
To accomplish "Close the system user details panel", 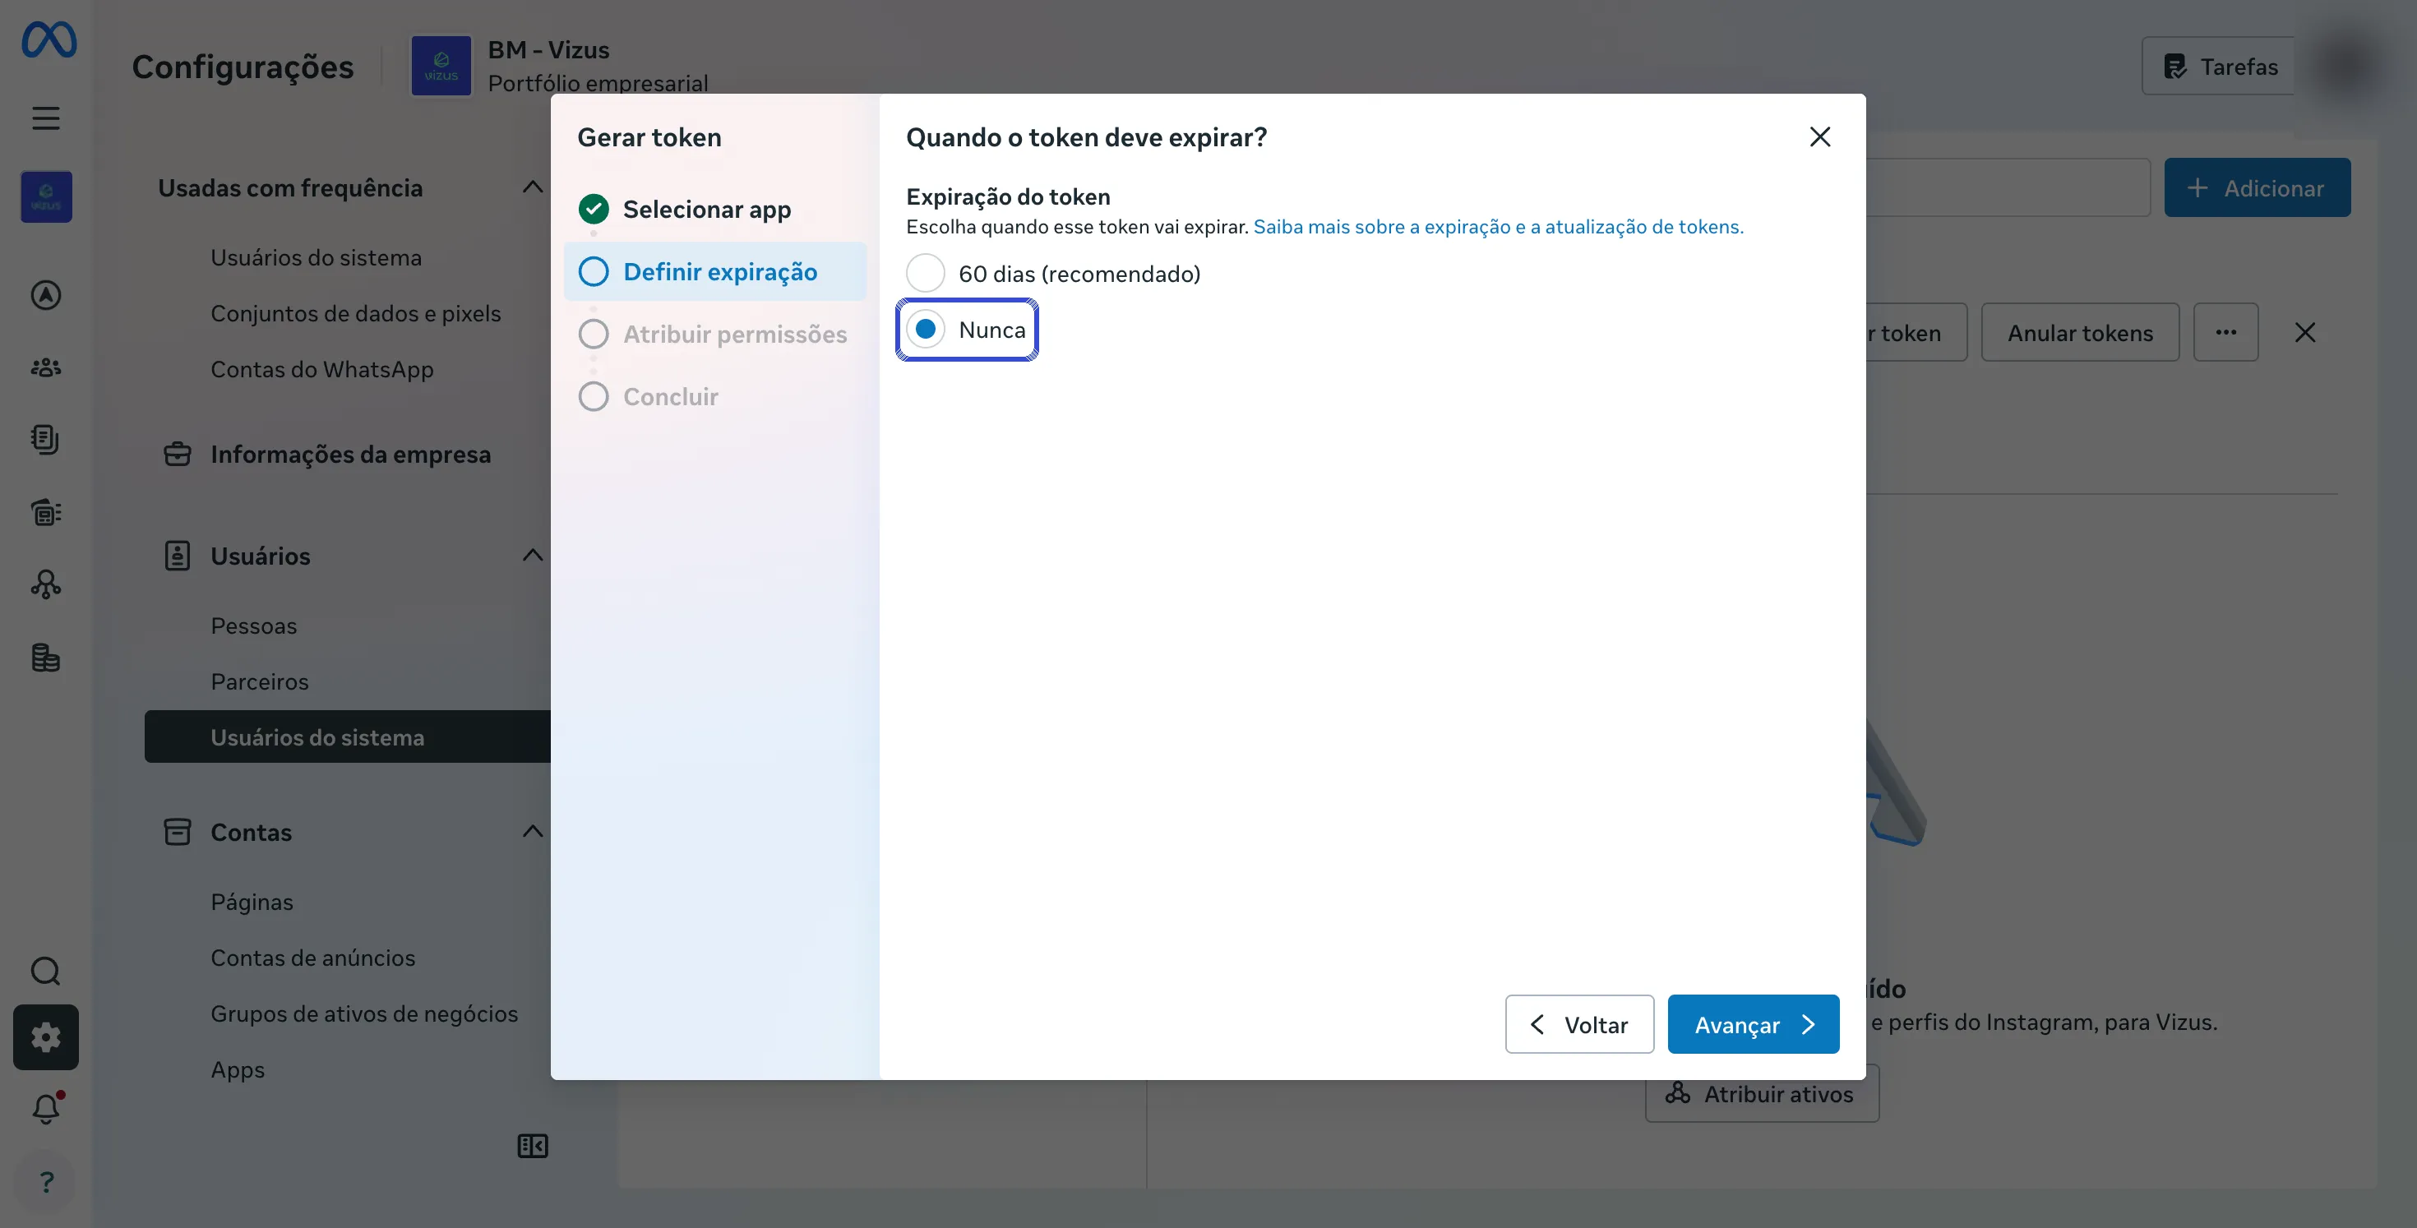I will pos(2305,332).
